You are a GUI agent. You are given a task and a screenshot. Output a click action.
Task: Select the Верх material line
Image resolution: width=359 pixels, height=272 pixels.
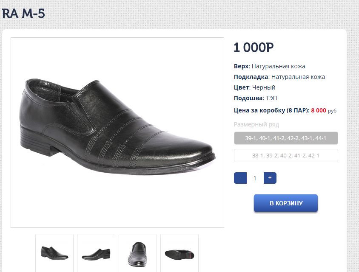[x=270, y=66]
